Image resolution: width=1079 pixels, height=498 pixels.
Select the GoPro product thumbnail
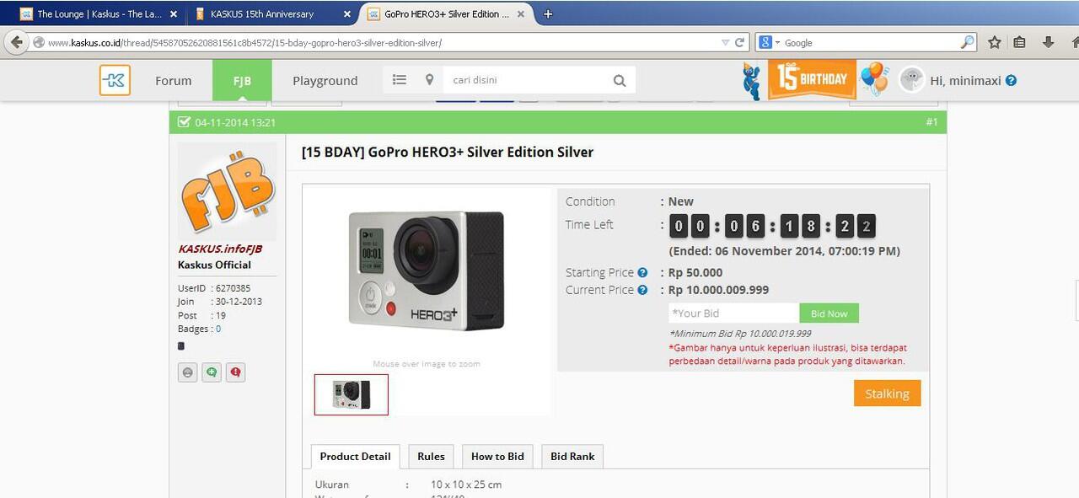point(352,394)
